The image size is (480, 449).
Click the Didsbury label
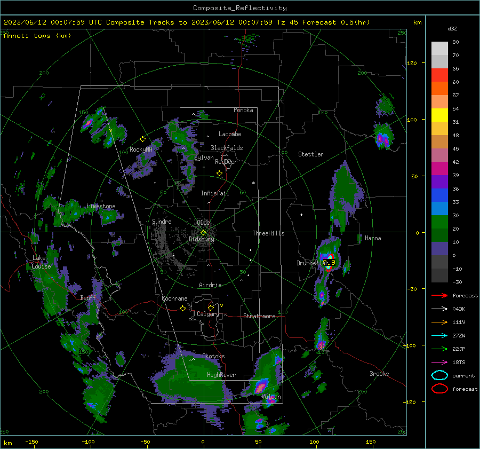[x=202, y=239]
